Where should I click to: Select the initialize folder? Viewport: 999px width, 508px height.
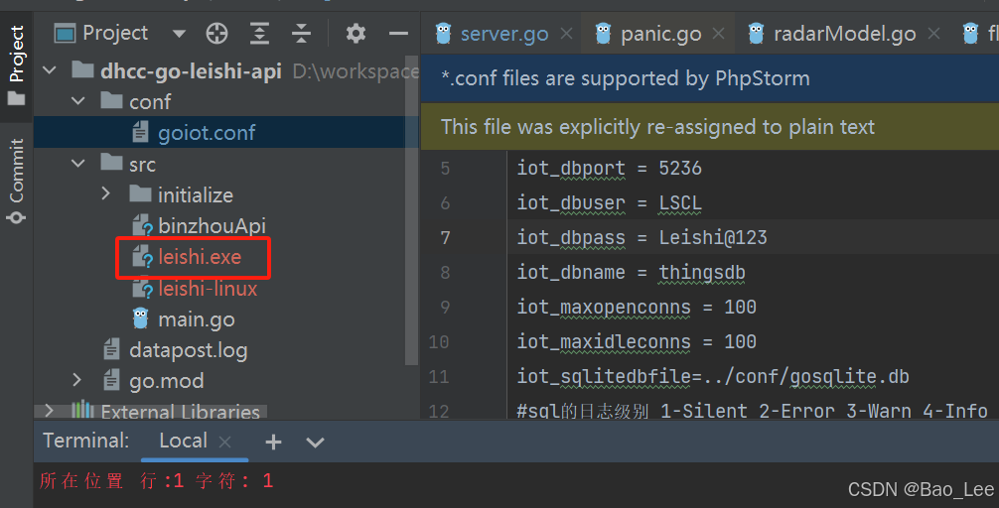click(x=195, y=194)
